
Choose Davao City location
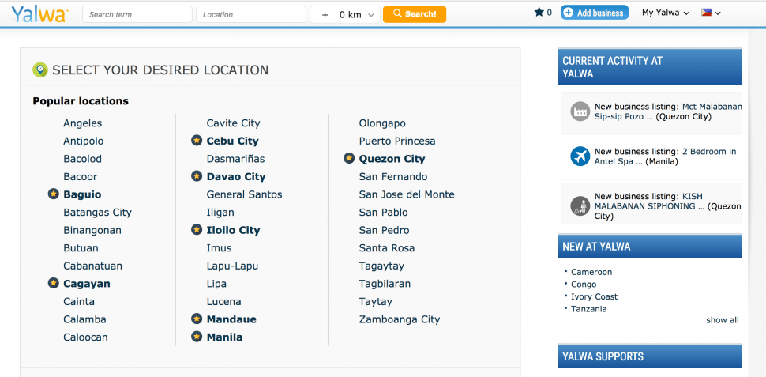coord(236,176)
